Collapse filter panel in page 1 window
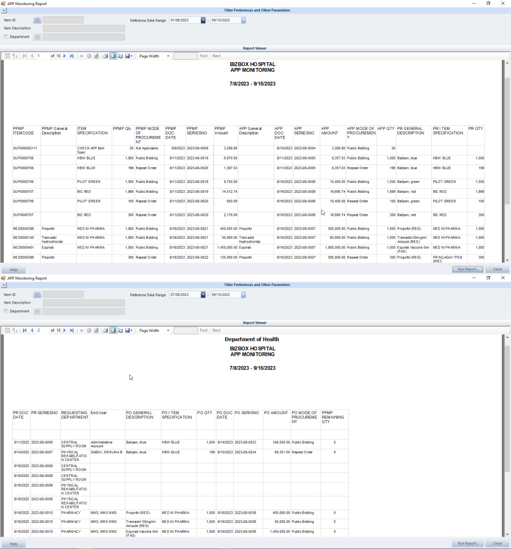 [x=4, y=10]
